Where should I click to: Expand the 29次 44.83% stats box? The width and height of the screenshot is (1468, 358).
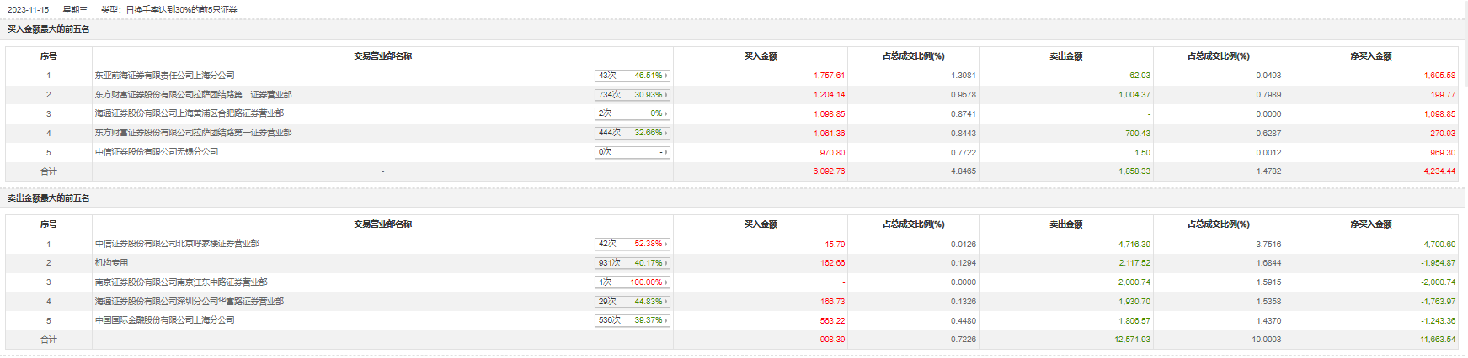[632, 301]
